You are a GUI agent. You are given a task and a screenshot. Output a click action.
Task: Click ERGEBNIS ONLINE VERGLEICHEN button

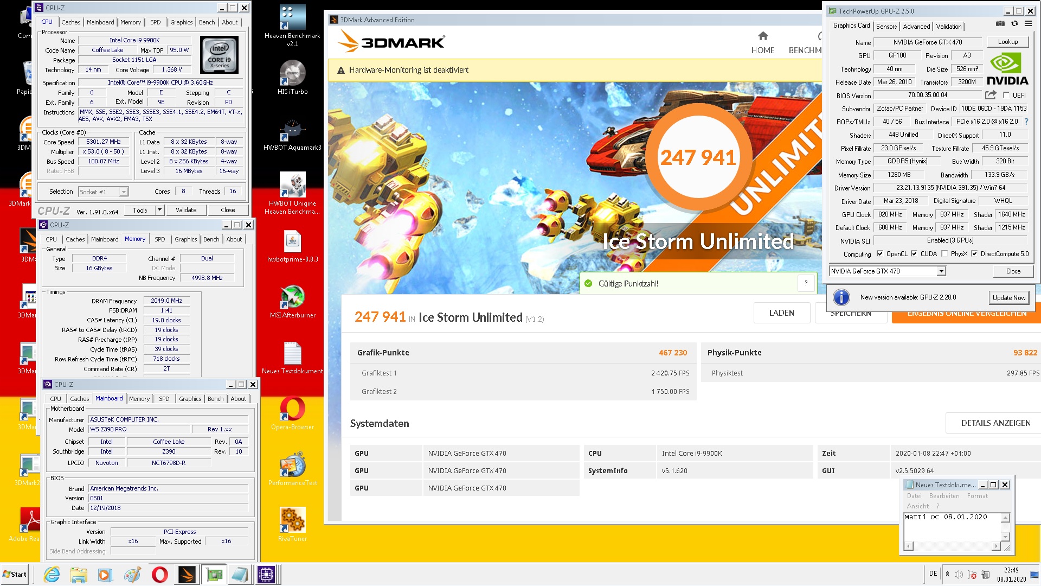966,314
